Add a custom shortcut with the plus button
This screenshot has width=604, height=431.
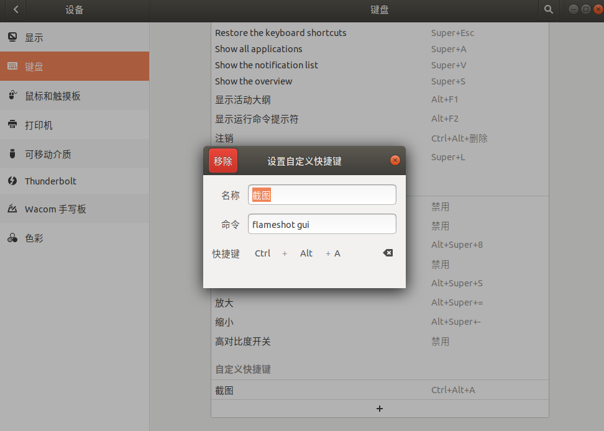click(x=380, y=409)
